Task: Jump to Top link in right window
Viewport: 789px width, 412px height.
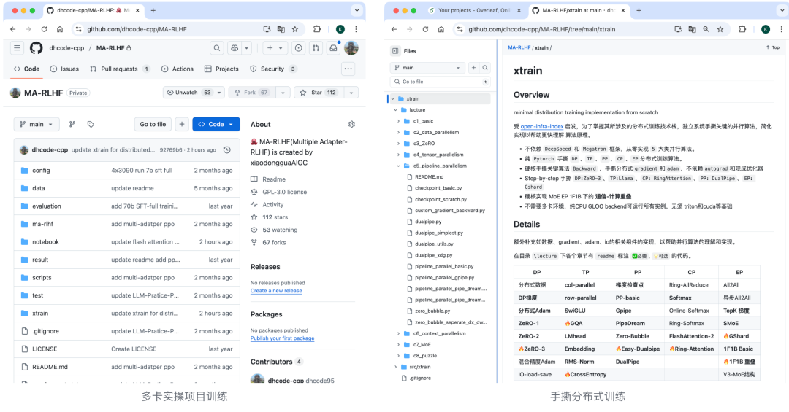Action: 773,47
